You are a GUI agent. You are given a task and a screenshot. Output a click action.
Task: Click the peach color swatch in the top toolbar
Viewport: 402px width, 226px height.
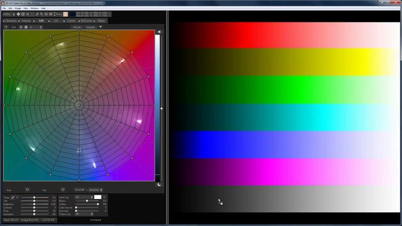[65, 14]
